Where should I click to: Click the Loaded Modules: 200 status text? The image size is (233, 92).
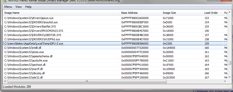click(x=17, y=87)
